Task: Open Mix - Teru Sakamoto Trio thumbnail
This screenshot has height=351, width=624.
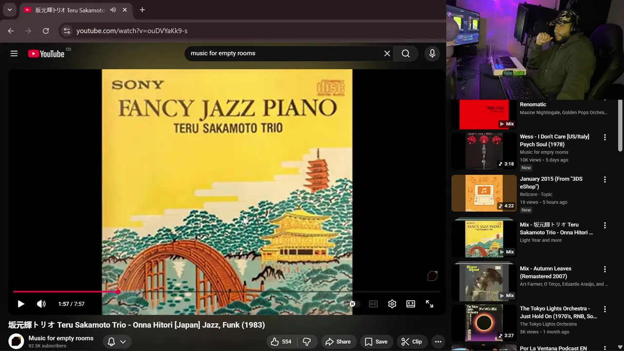Action: (484, 237)
